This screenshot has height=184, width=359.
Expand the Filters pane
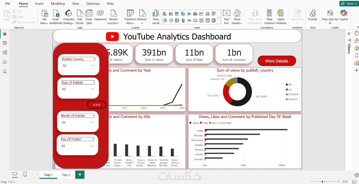349,34
